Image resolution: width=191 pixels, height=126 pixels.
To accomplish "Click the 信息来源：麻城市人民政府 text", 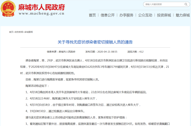I will 61,52.
